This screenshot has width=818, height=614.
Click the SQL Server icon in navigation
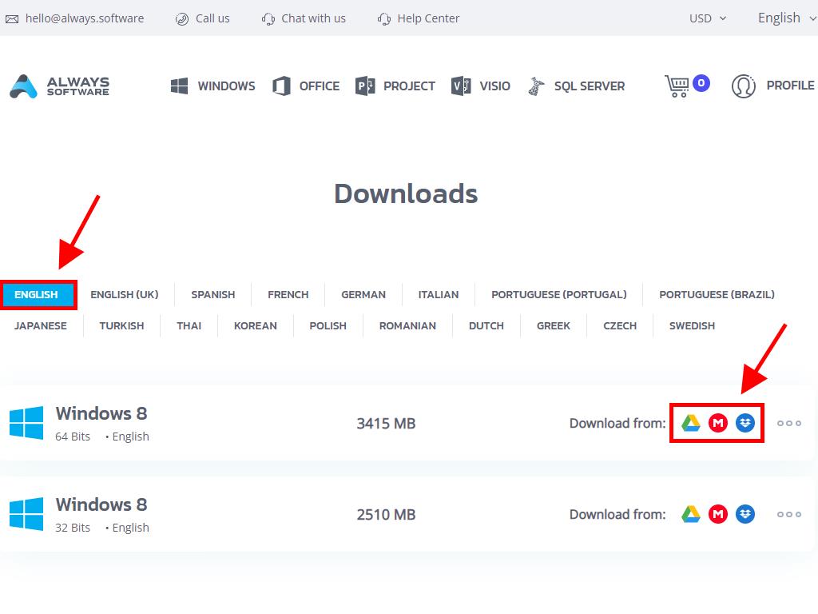coord(536,86)
